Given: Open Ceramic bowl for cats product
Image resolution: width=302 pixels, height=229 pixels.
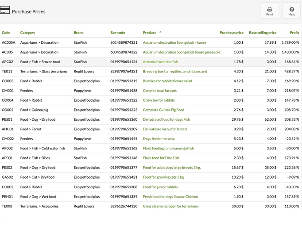Looking at the screenshot, I should pos(160,91).
